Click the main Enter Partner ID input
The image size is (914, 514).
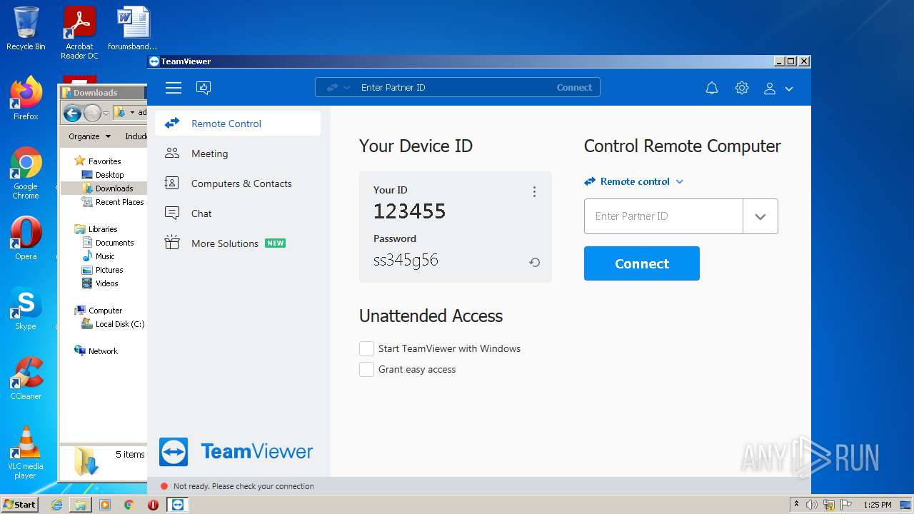tap(663, 216)
